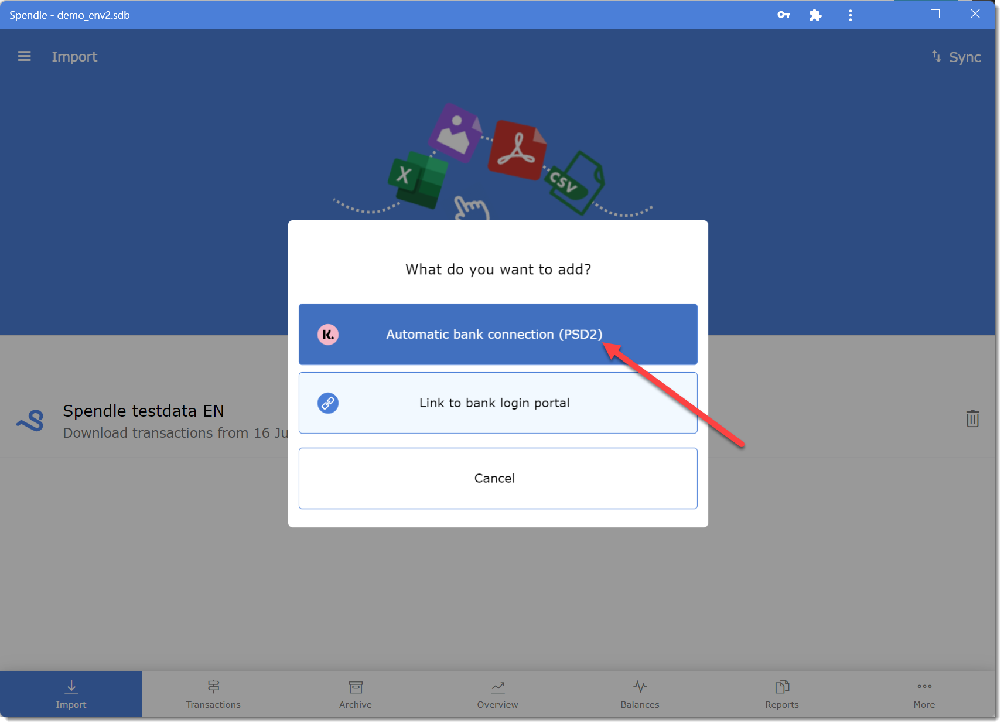Screen dimensions: 1004x726
Task: Click the CSV file icon in illustration
Action: pyautogui.click(x=575, y=182)
